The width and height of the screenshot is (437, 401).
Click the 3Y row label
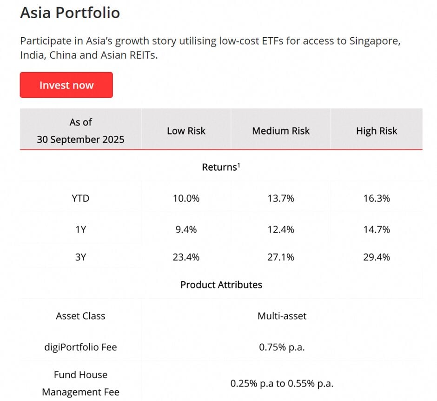(x=81, y=257)
